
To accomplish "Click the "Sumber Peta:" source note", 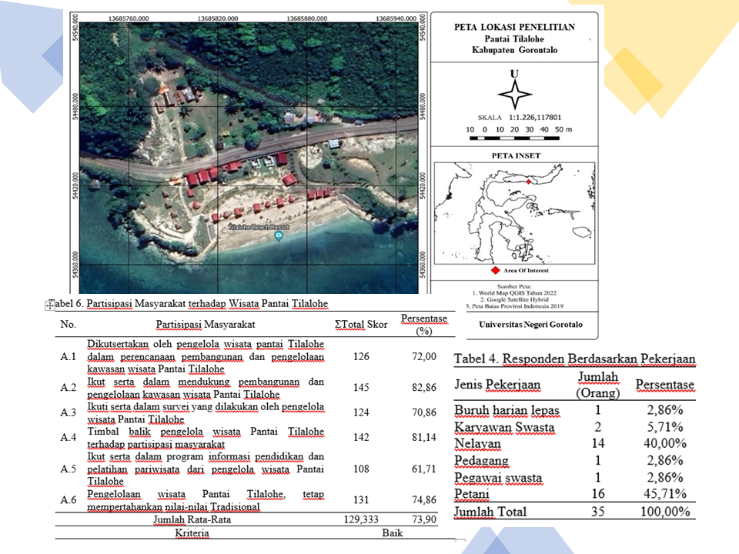I will (514, 286).
